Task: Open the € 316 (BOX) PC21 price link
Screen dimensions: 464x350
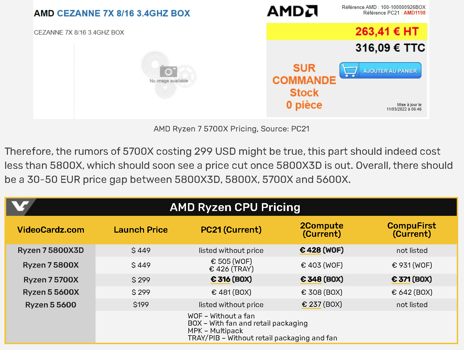Action: 231,280
